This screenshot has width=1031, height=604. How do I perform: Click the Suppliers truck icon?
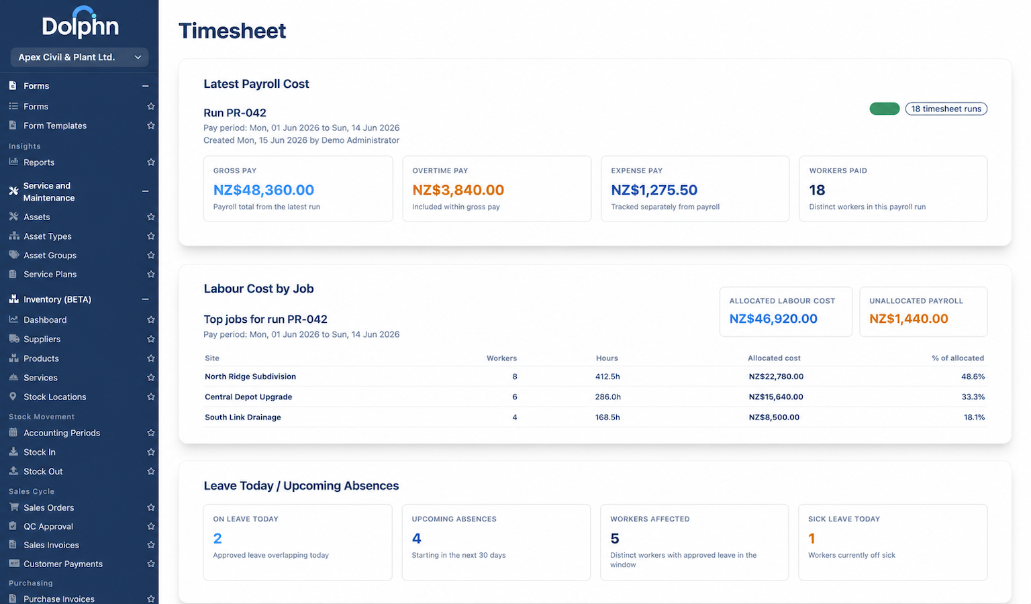click(13, 339)
